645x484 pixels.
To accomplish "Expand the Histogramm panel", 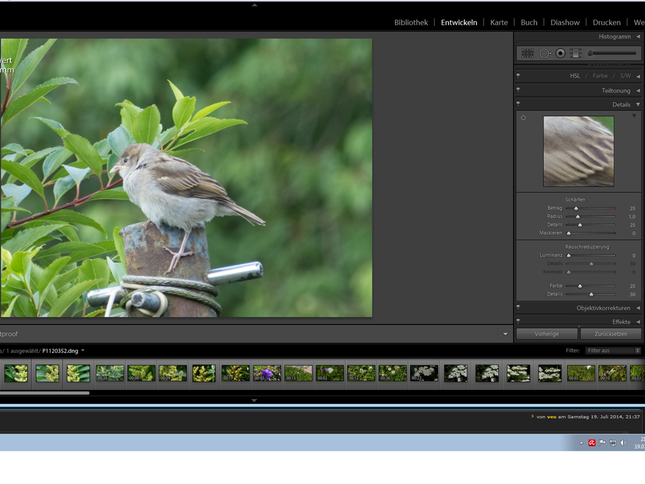I will 637,37.
